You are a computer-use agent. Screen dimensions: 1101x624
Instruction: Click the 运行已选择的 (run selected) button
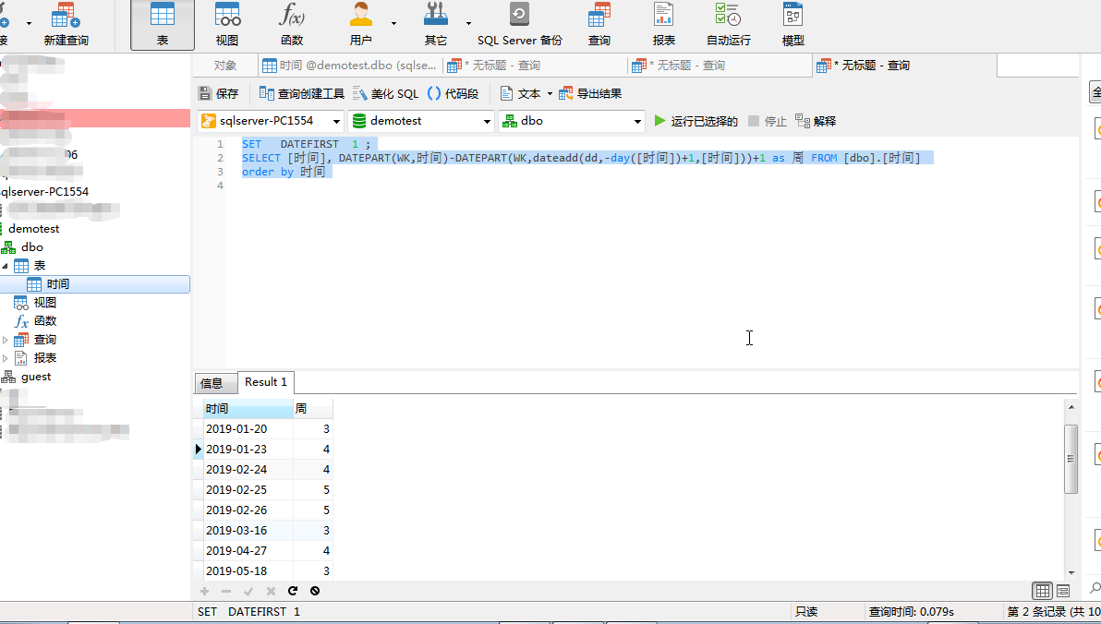click(696, 121)
